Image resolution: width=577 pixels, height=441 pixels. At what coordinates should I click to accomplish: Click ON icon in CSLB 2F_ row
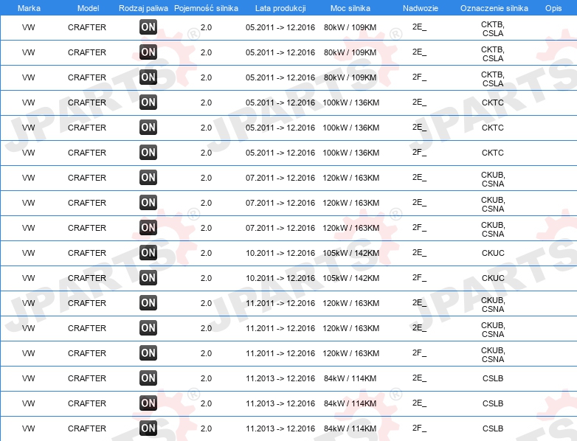(x=148, y=428)
